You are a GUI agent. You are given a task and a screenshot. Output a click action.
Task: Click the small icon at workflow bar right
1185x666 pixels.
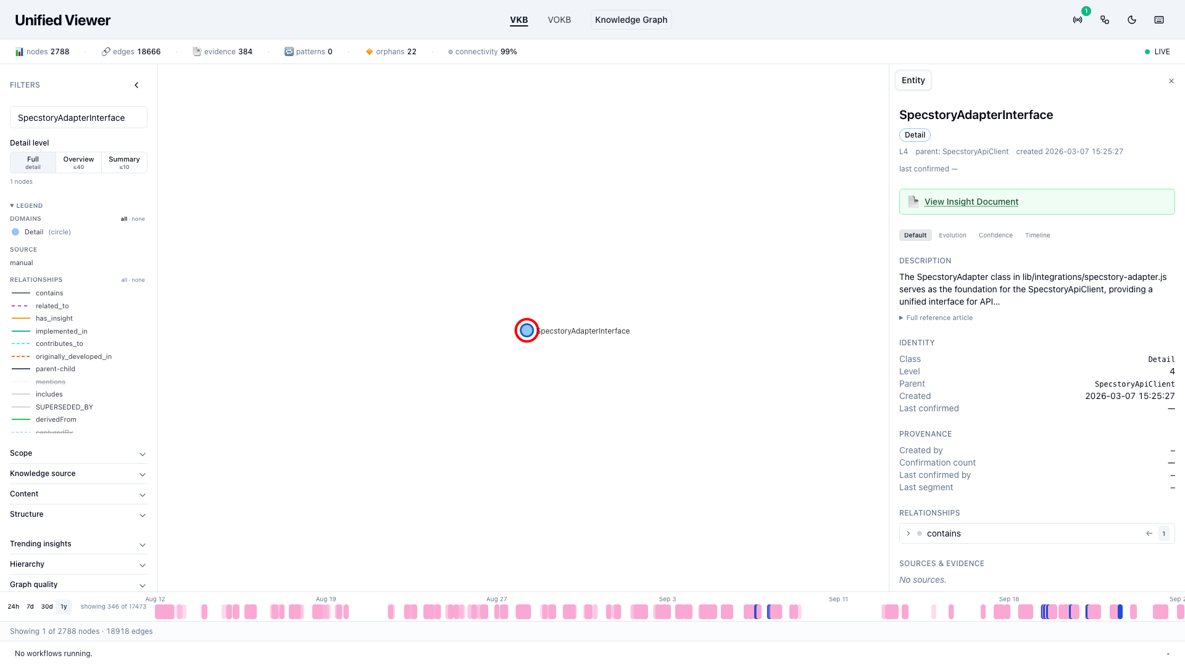click(x=1168, y=654)
